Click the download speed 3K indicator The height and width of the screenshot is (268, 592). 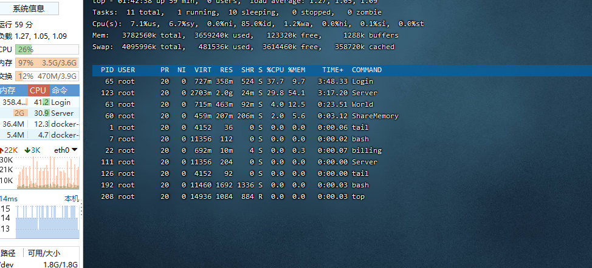click(32, 150)
